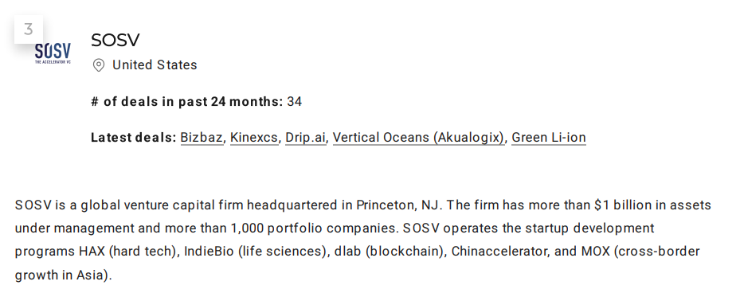This screenshot has width=740, height=293.
Task: Click the location pin icon
Action: pyautogui.click(x=99, y=65)
